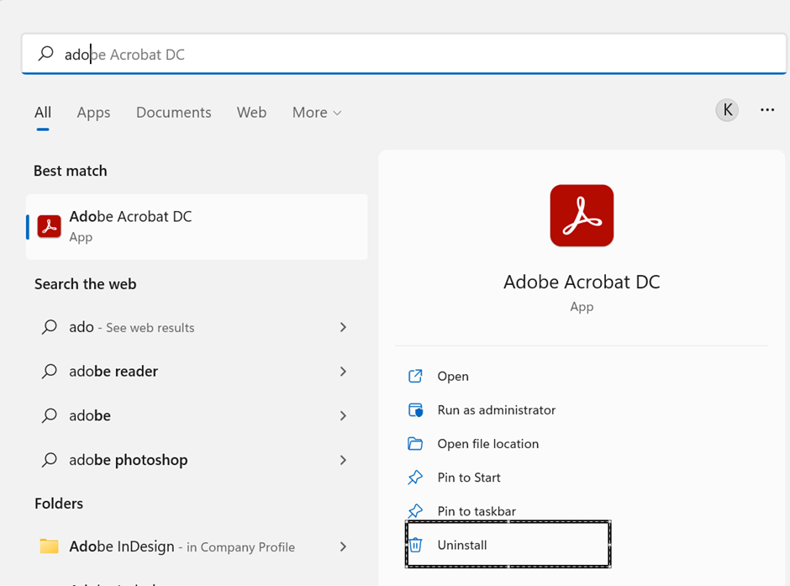The height and width of the screenshot is (586, 790).
Task: Click the large Adobe Acrobat DC app icon
Action: click(582, 216)
